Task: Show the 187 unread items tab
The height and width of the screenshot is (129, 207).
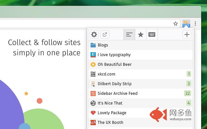Action: [152, 35]
